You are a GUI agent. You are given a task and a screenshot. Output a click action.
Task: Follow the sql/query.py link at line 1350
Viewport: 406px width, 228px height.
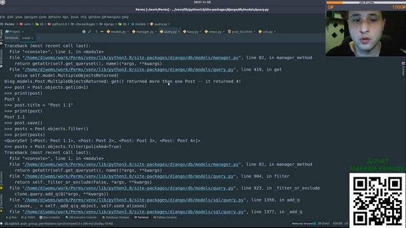coord(134,200)
